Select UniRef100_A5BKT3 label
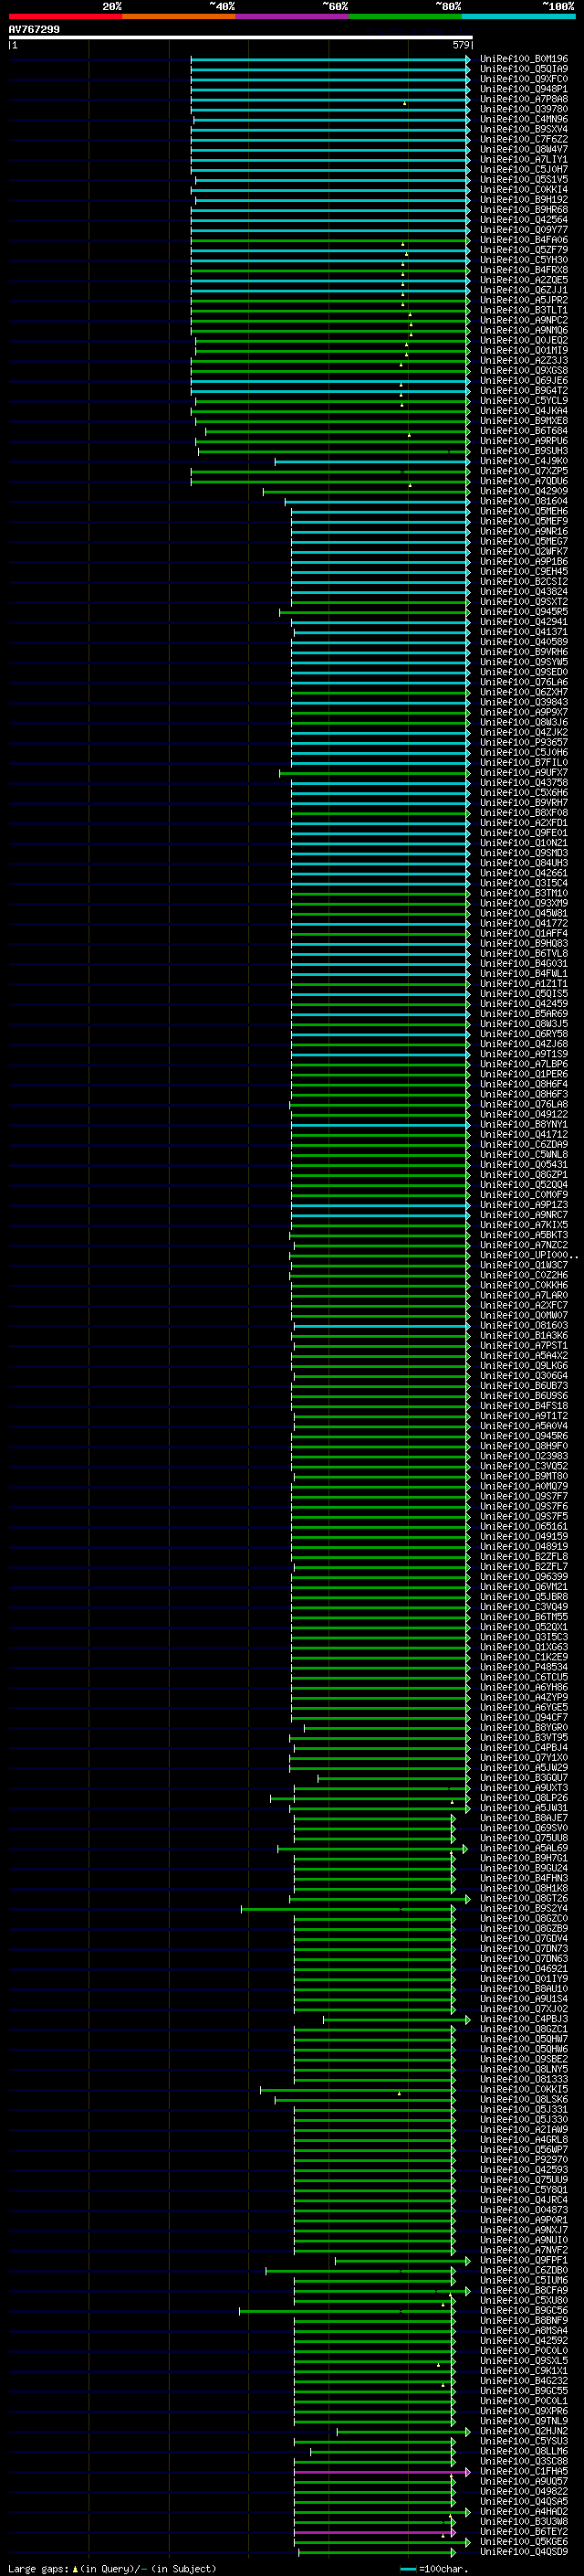This screenshot has height=2576, width=584. 524,1235
